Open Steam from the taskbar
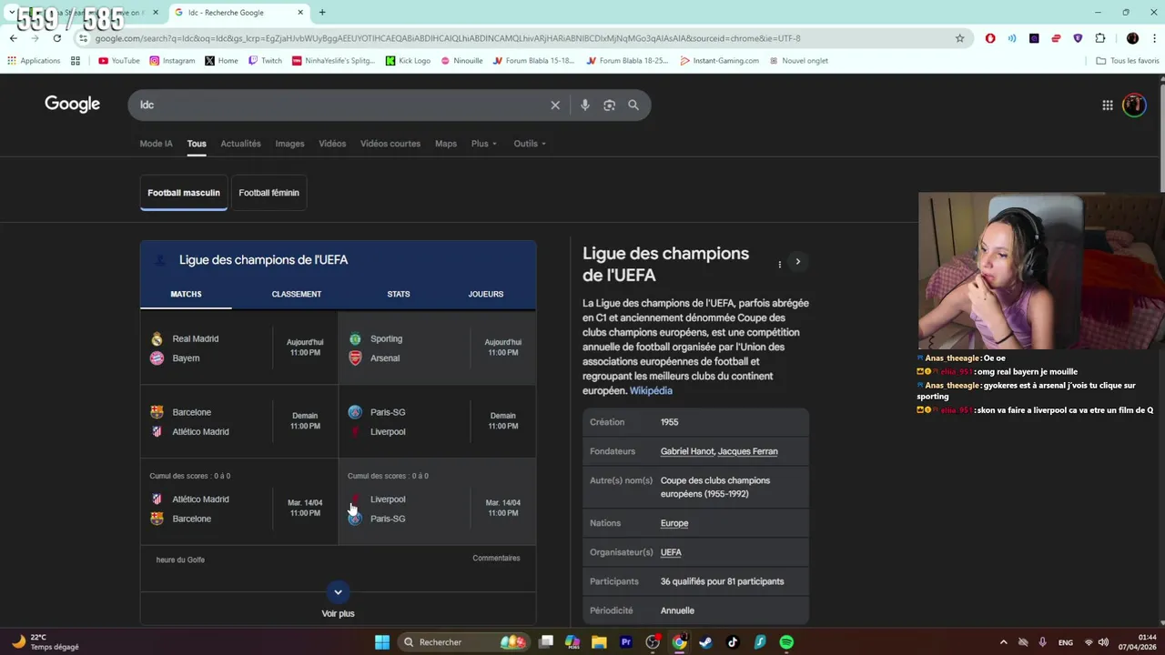 (705, 642)
